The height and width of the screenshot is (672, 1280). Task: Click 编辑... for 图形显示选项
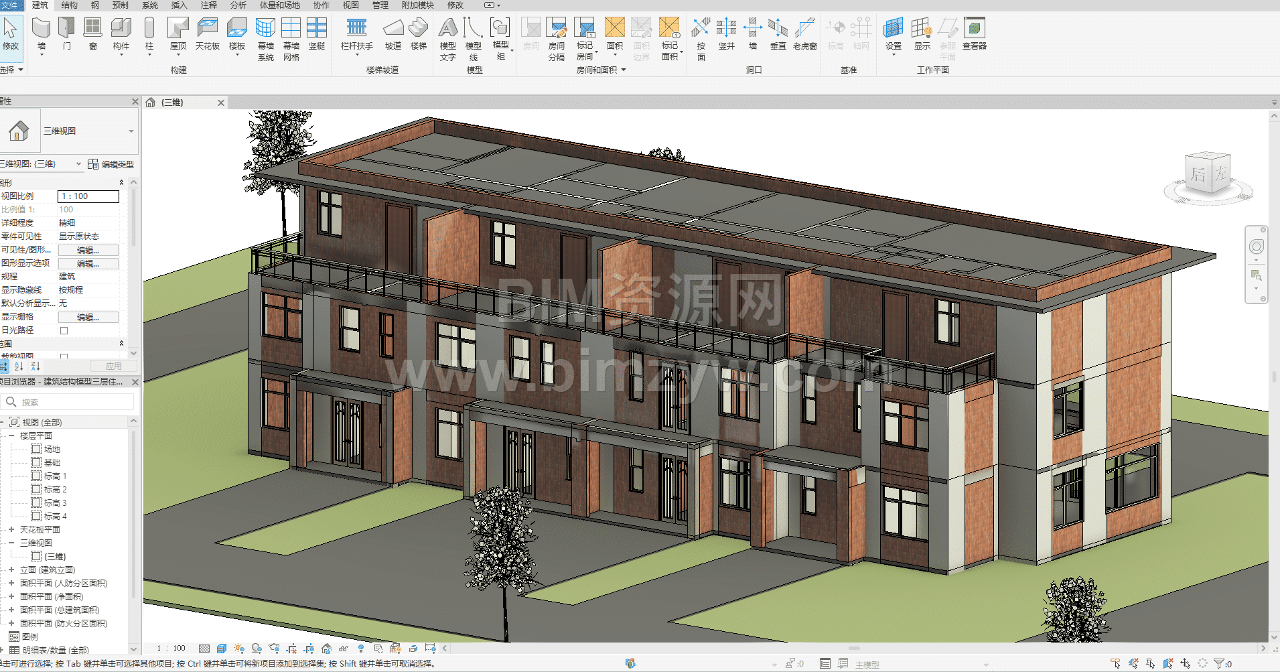(88, 263)
